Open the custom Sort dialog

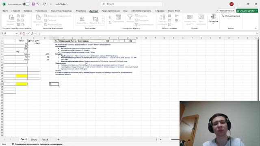(x=118, y=19)
